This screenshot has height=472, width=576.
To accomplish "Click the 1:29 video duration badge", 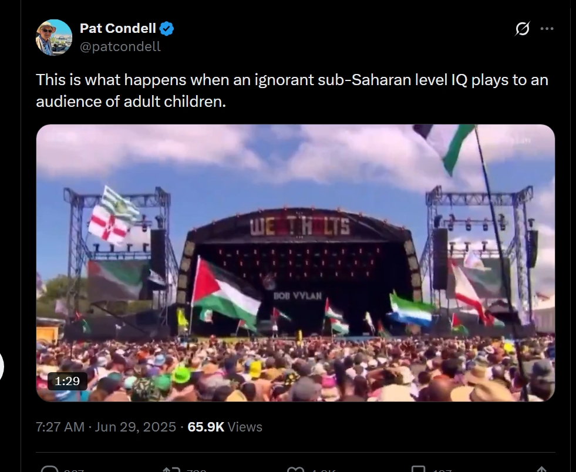I will coord(68,381).
